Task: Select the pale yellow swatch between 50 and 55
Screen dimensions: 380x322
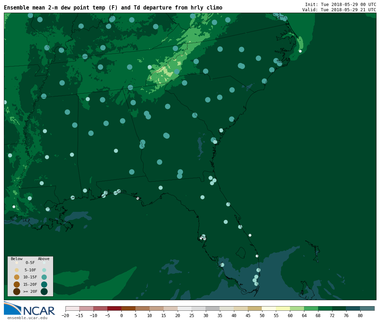Action: tap(269, 309)
